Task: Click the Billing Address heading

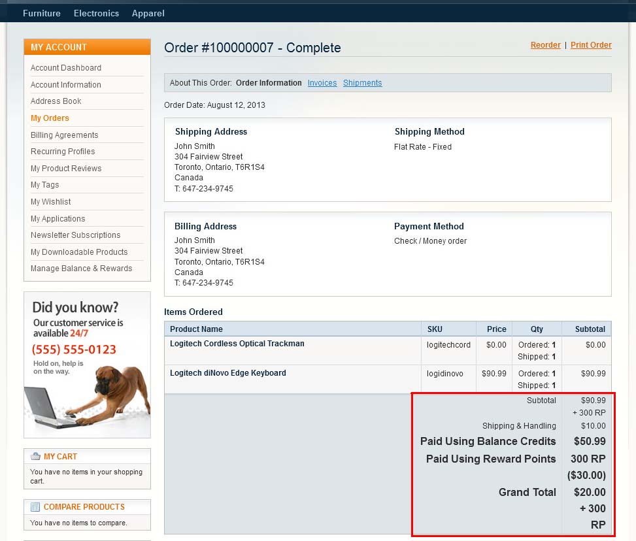Action: coord(206,226)
